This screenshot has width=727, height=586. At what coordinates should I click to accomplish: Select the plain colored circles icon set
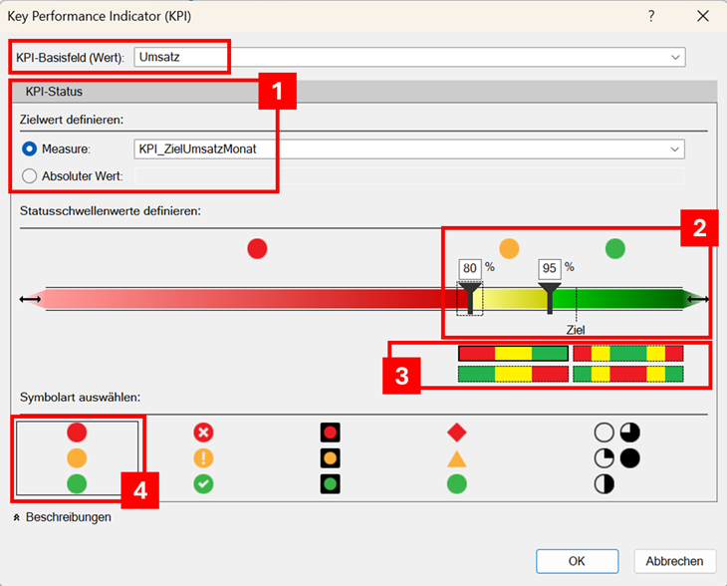coord(76,458)
